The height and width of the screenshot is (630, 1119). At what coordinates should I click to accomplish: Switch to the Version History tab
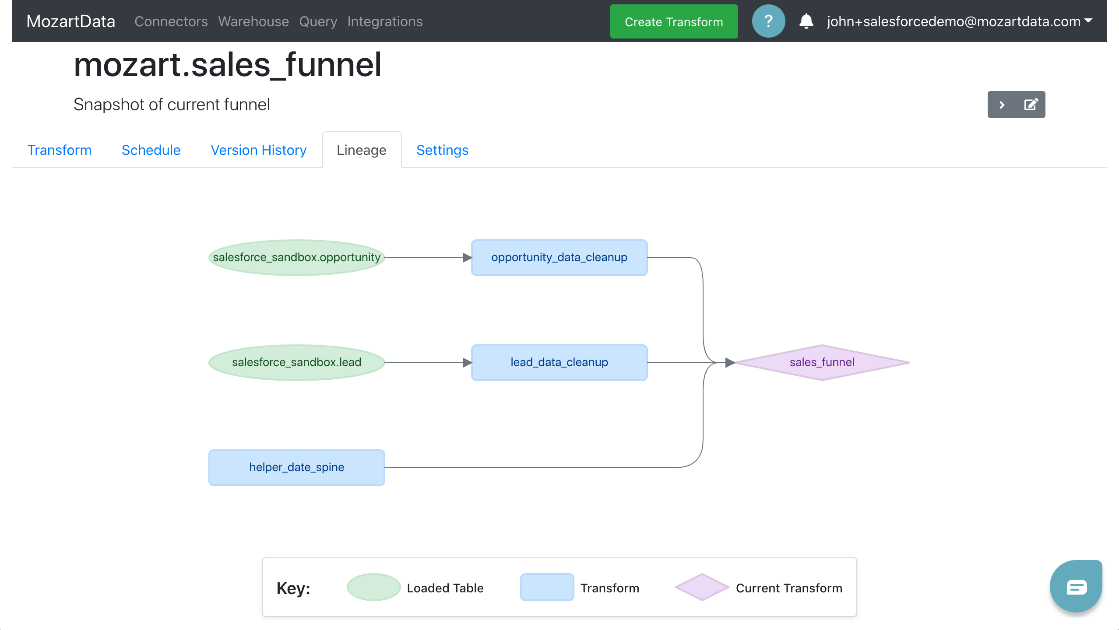[259, 150]
